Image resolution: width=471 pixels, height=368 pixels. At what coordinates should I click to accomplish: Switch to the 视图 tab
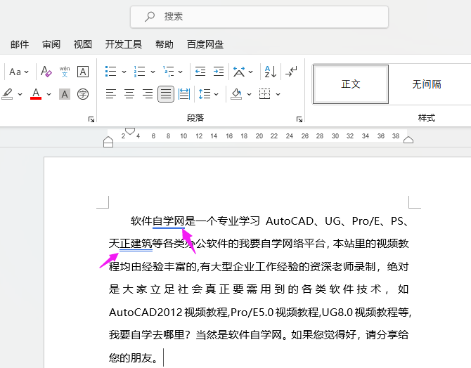[83, 44]
